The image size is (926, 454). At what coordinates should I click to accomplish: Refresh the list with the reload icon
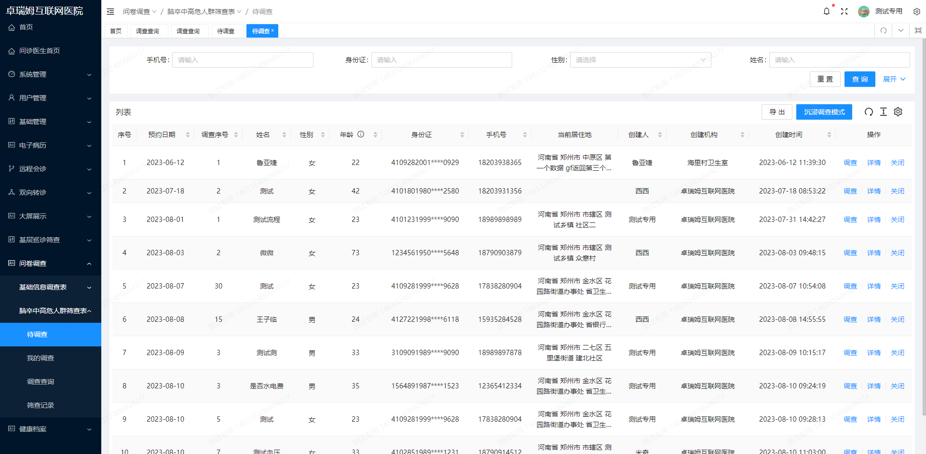click(x=869, y=112)
